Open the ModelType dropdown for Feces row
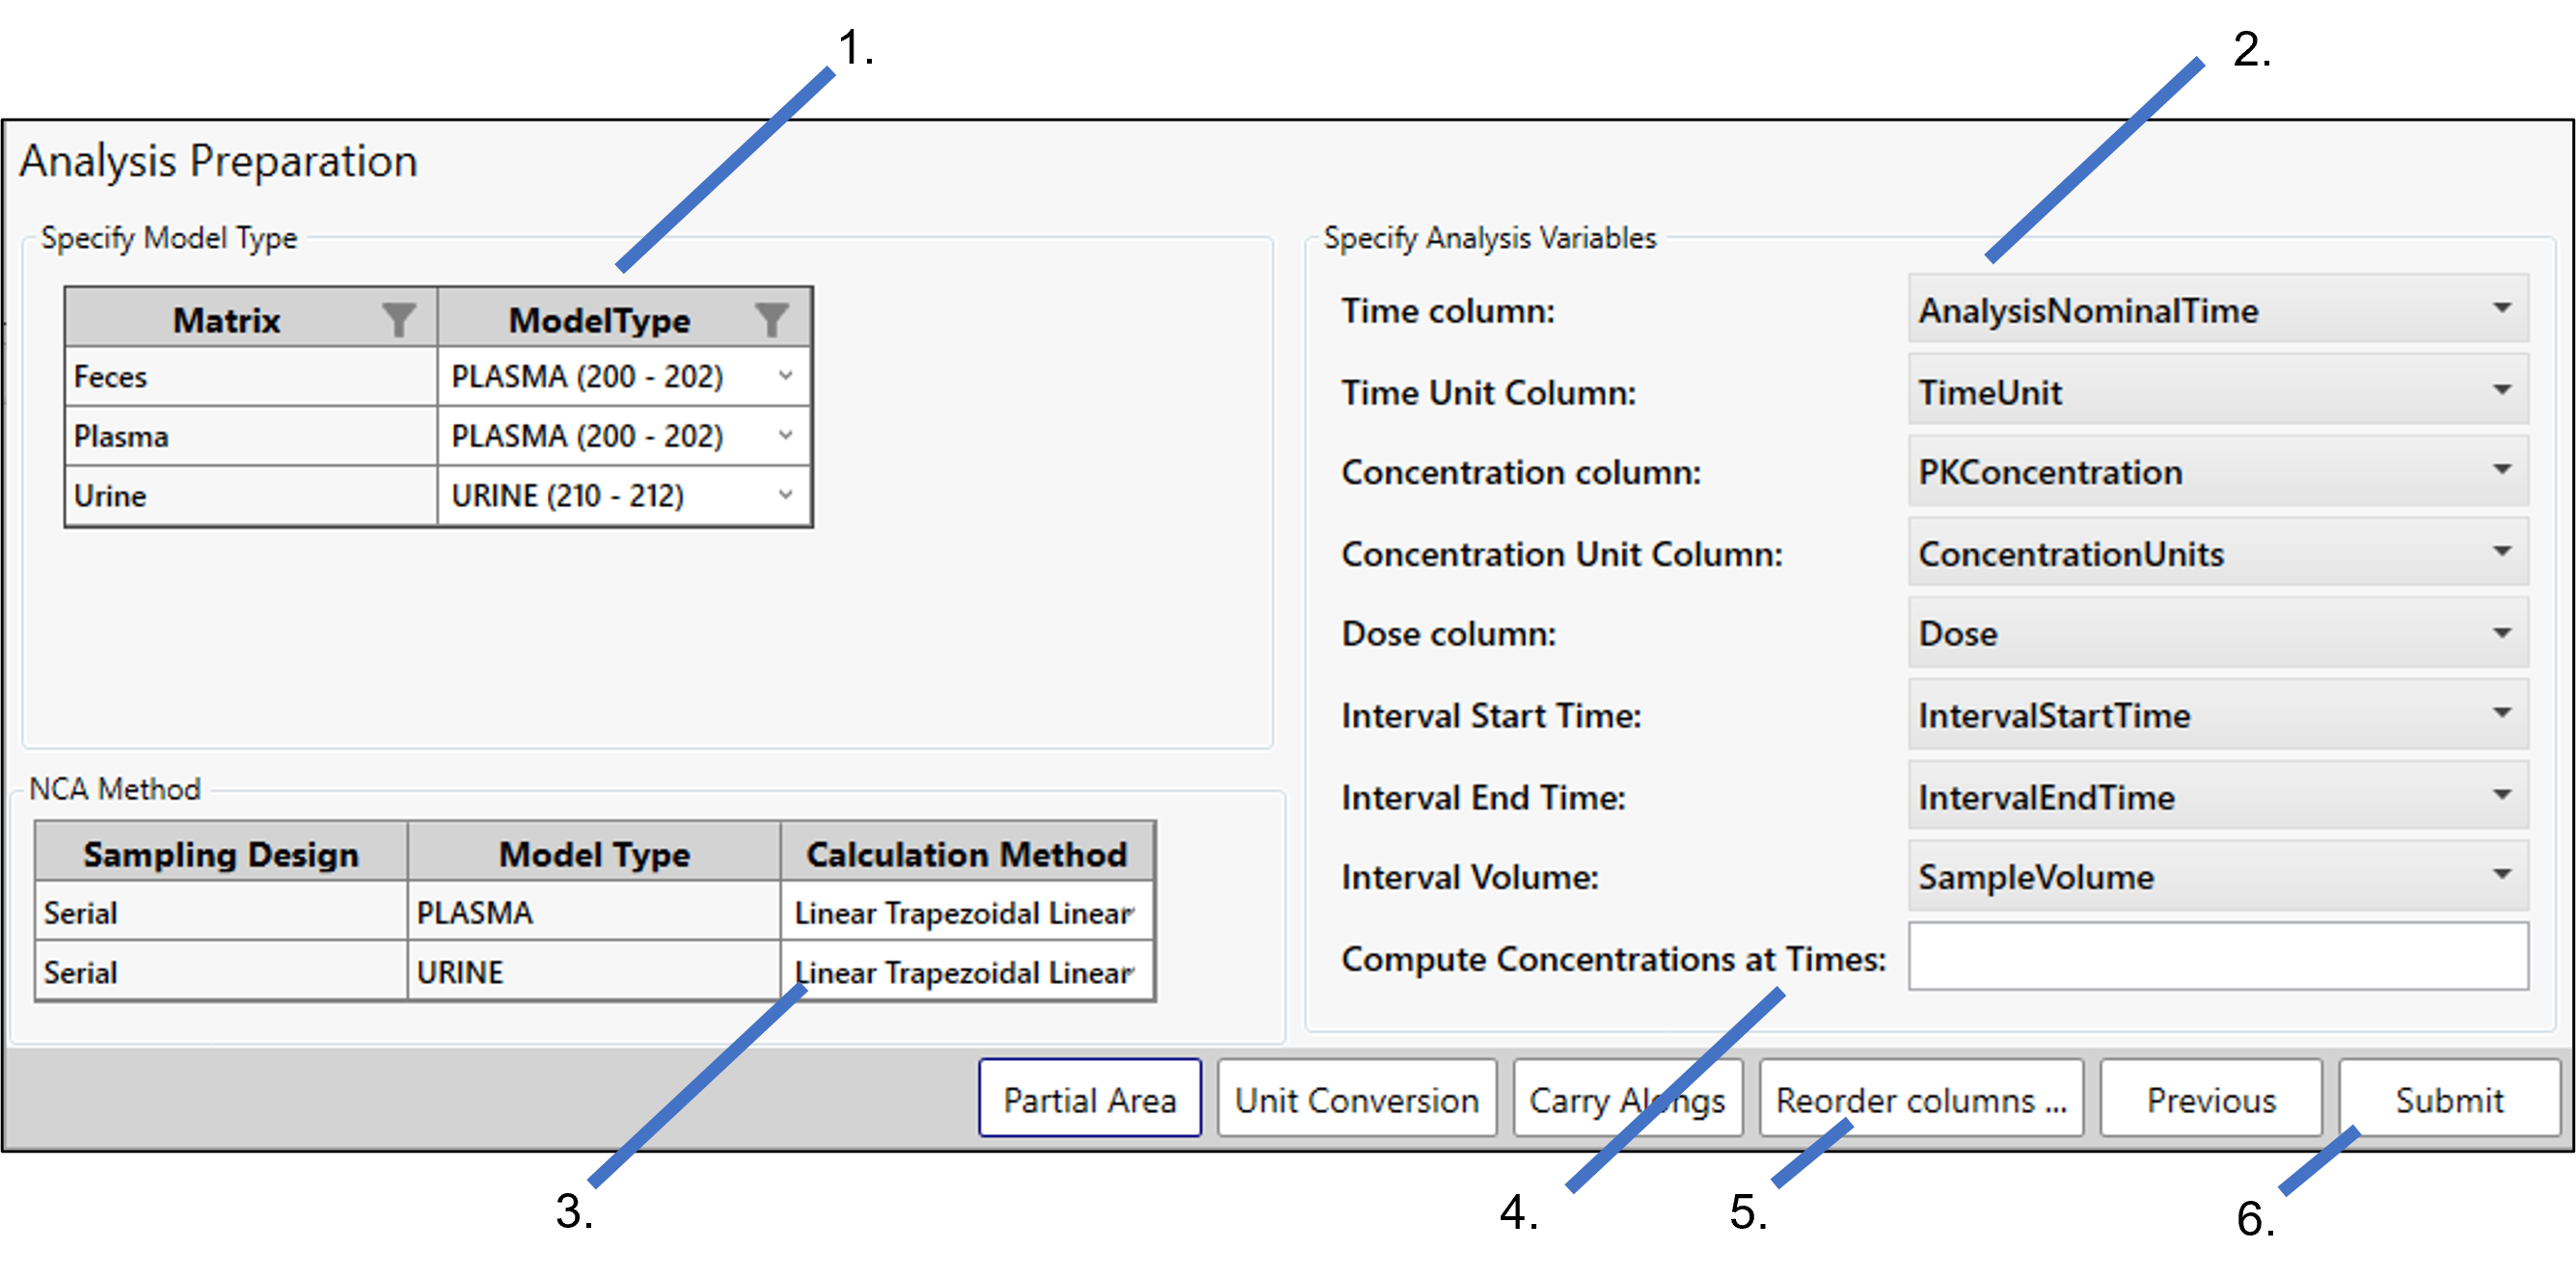The image size is (2576, 1276). tap(786, 377)
